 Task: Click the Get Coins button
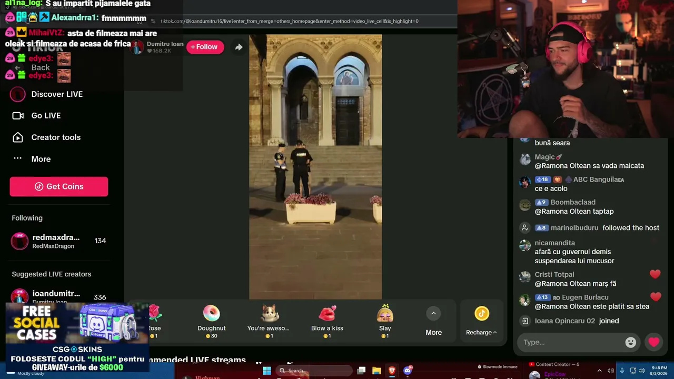(59, 186)
